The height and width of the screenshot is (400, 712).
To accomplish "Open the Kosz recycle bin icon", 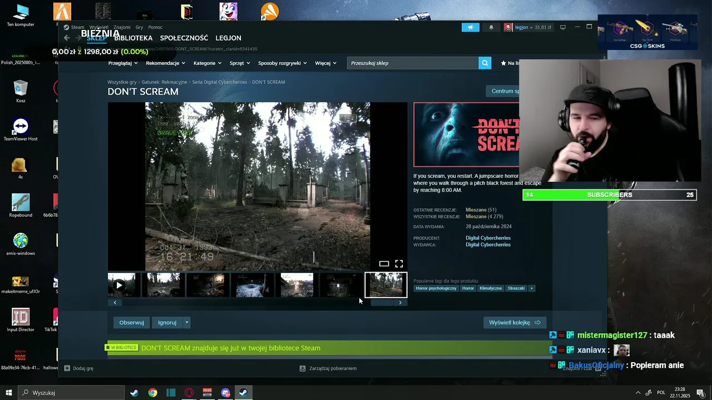I will click(21, 92).
